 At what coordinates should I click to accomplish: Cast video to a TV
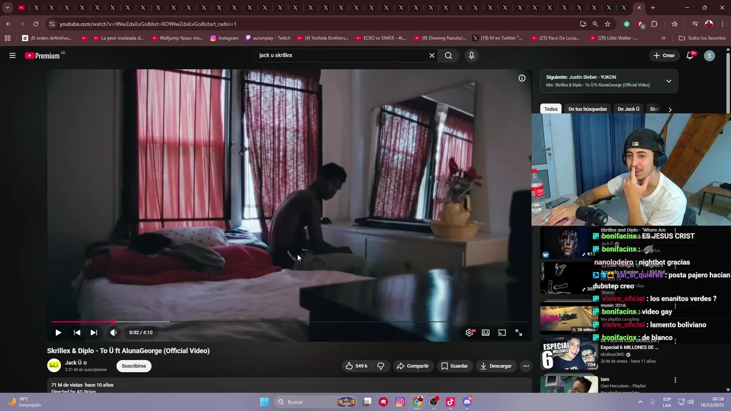tap(502, 332)
